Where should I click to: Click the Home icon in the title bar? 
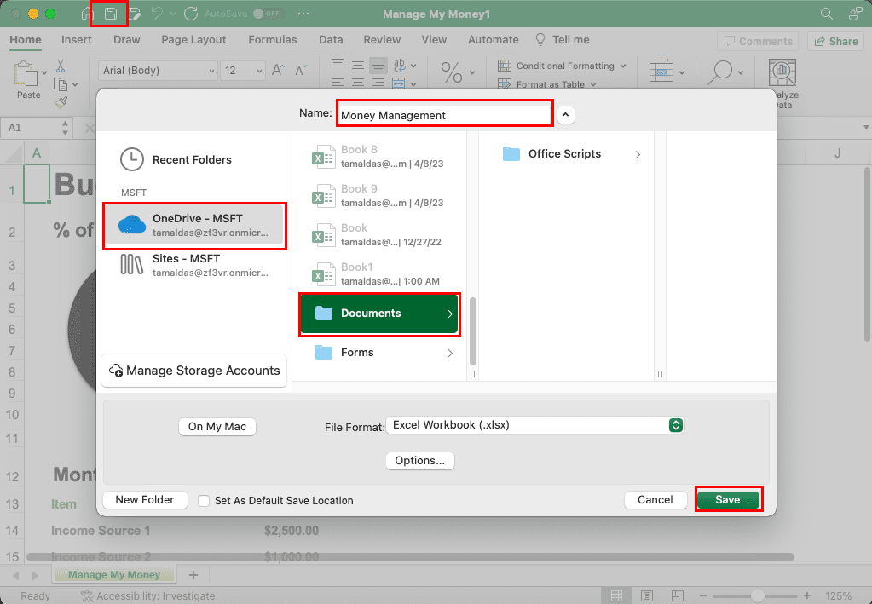89,14
